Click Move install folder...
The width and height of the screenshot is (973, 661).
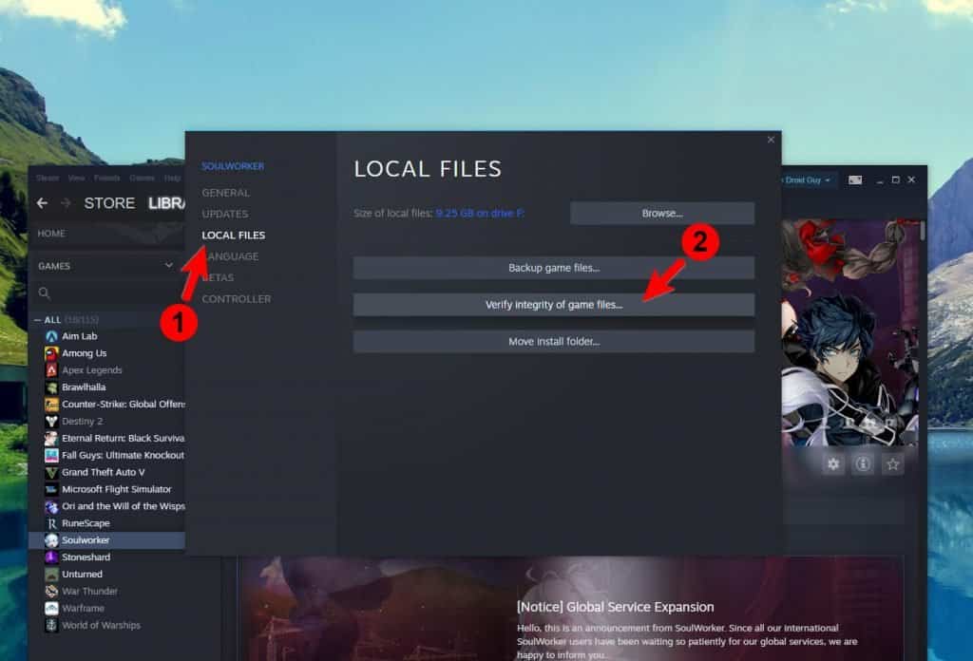[x=554, y=341]
